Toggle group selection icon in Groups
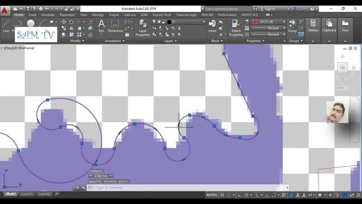Screen dimensions: 362x204 pos(301,35)
